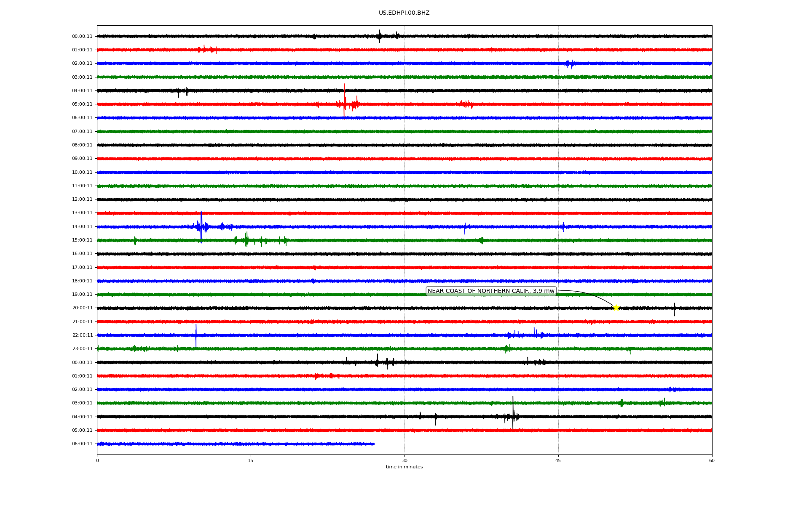This screenshot has width=809, height=505.
Task: Select the 20:00:11 trace label
Action: coord(82,308)
